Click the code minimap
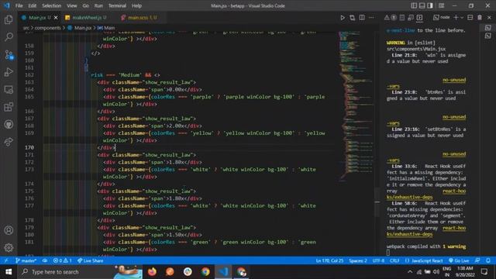Image resolution: width=496 pixels, height=279 pixels. 356,106
